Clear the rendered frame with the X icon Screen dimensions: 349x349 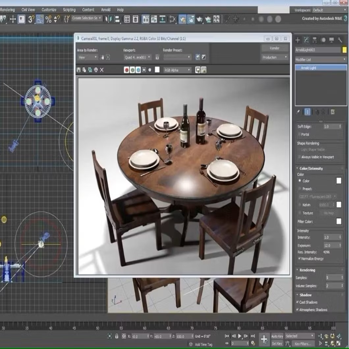click(x=102, y=70)
